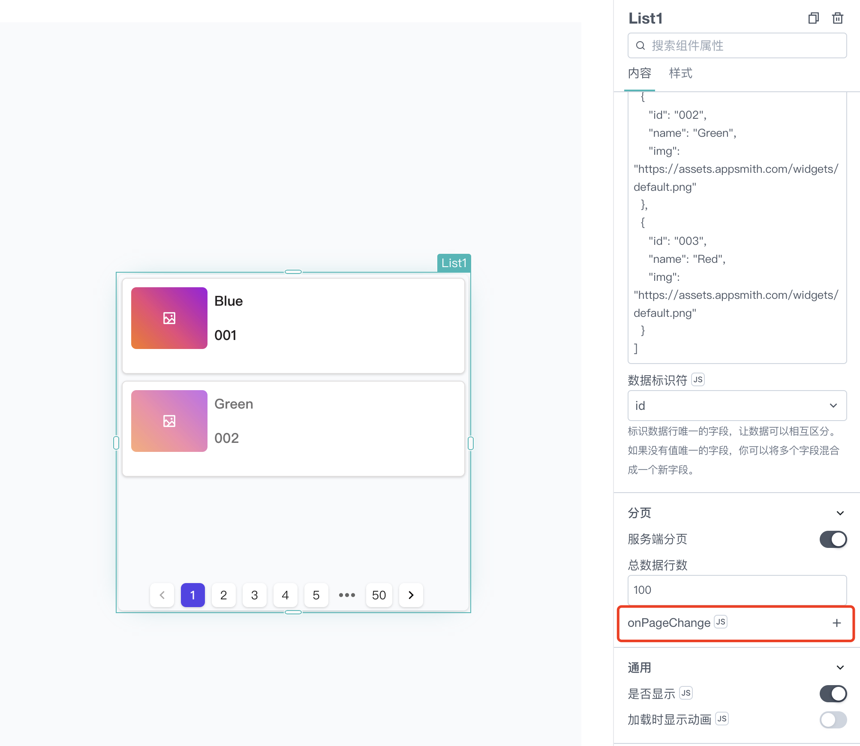The image size is (860, 746).
Task: Toggle the 是否显示 switch
Action: (x=833, y=694)
